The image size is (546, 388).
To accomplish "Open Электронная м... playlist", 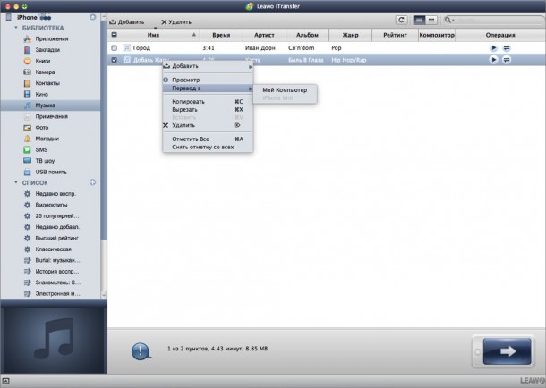I will click(57, 294).
